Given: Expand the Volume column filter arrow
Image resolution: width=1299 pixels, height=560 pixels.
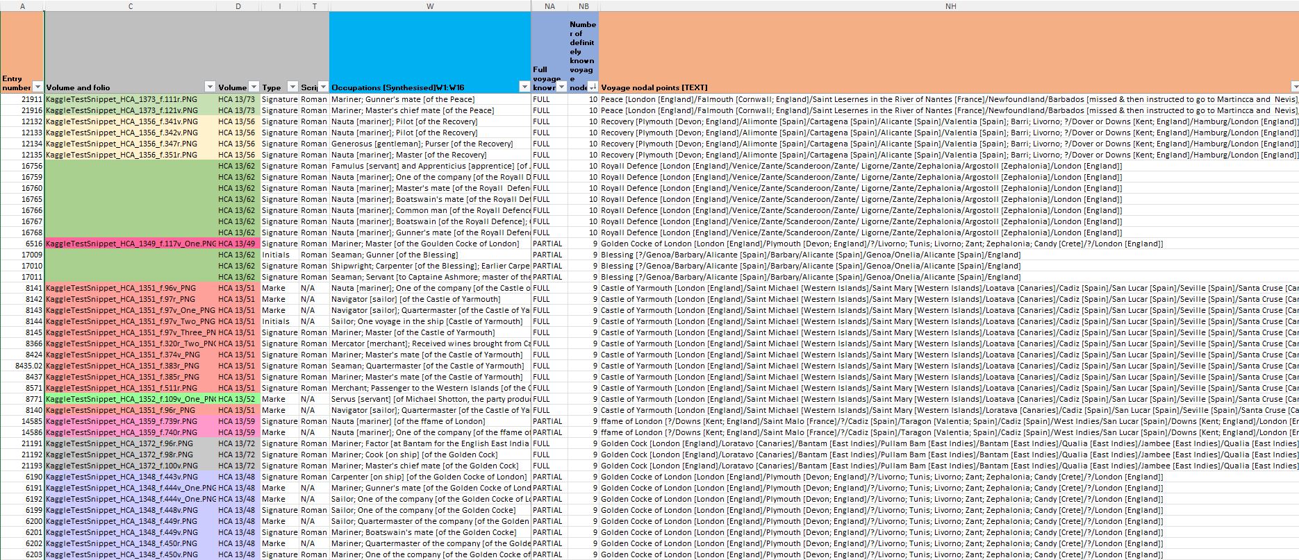Looking at the screenshot, I should coord(254,87).
